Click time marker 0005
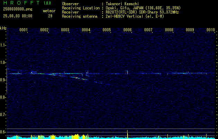This screenshot has height=139, width=218. (107, 30)
